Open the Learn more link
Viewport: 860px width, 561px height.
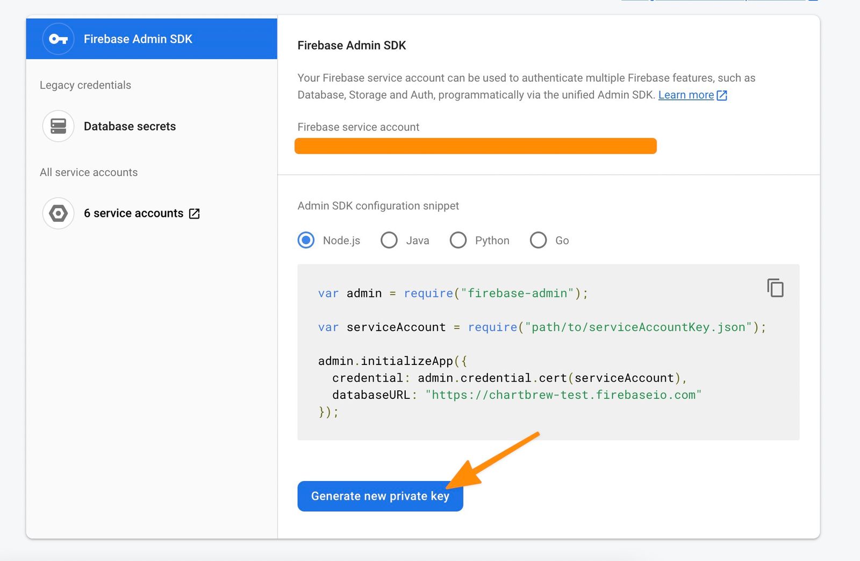pyautogui.click(x=686, y=95)
